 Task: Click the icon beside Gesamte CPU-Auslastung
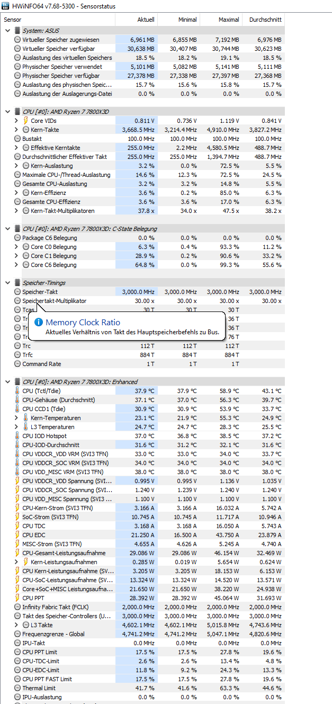pyautogui.click(x=17, y=184)
